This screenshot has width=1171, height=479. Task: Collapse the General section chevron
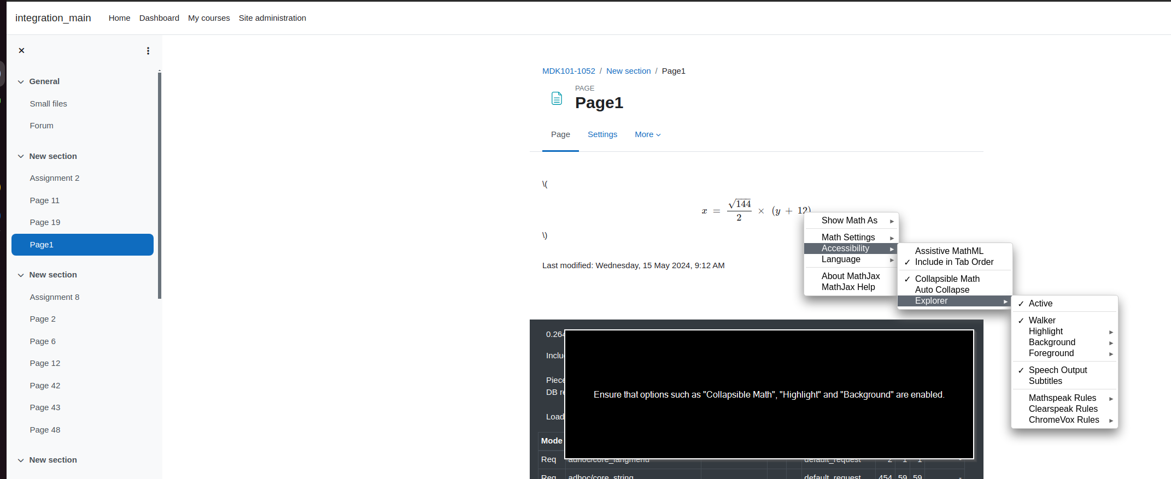click(21, 81)
